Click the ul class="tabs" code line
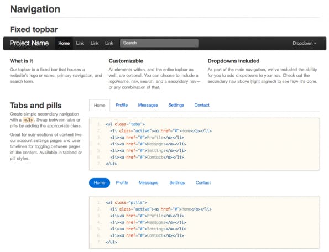This screenshot has height=252, width=329. pos(126,124)
